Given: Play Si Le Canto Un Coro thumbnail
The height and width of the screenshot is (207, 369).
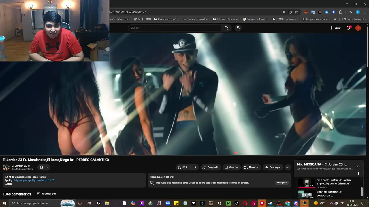Looking at the screenshot, I should [x=306, y=183].
